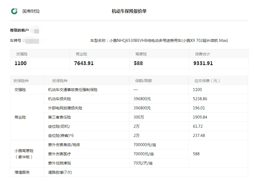Click the 700000元/座 limit value

click(x=145, y=145)
